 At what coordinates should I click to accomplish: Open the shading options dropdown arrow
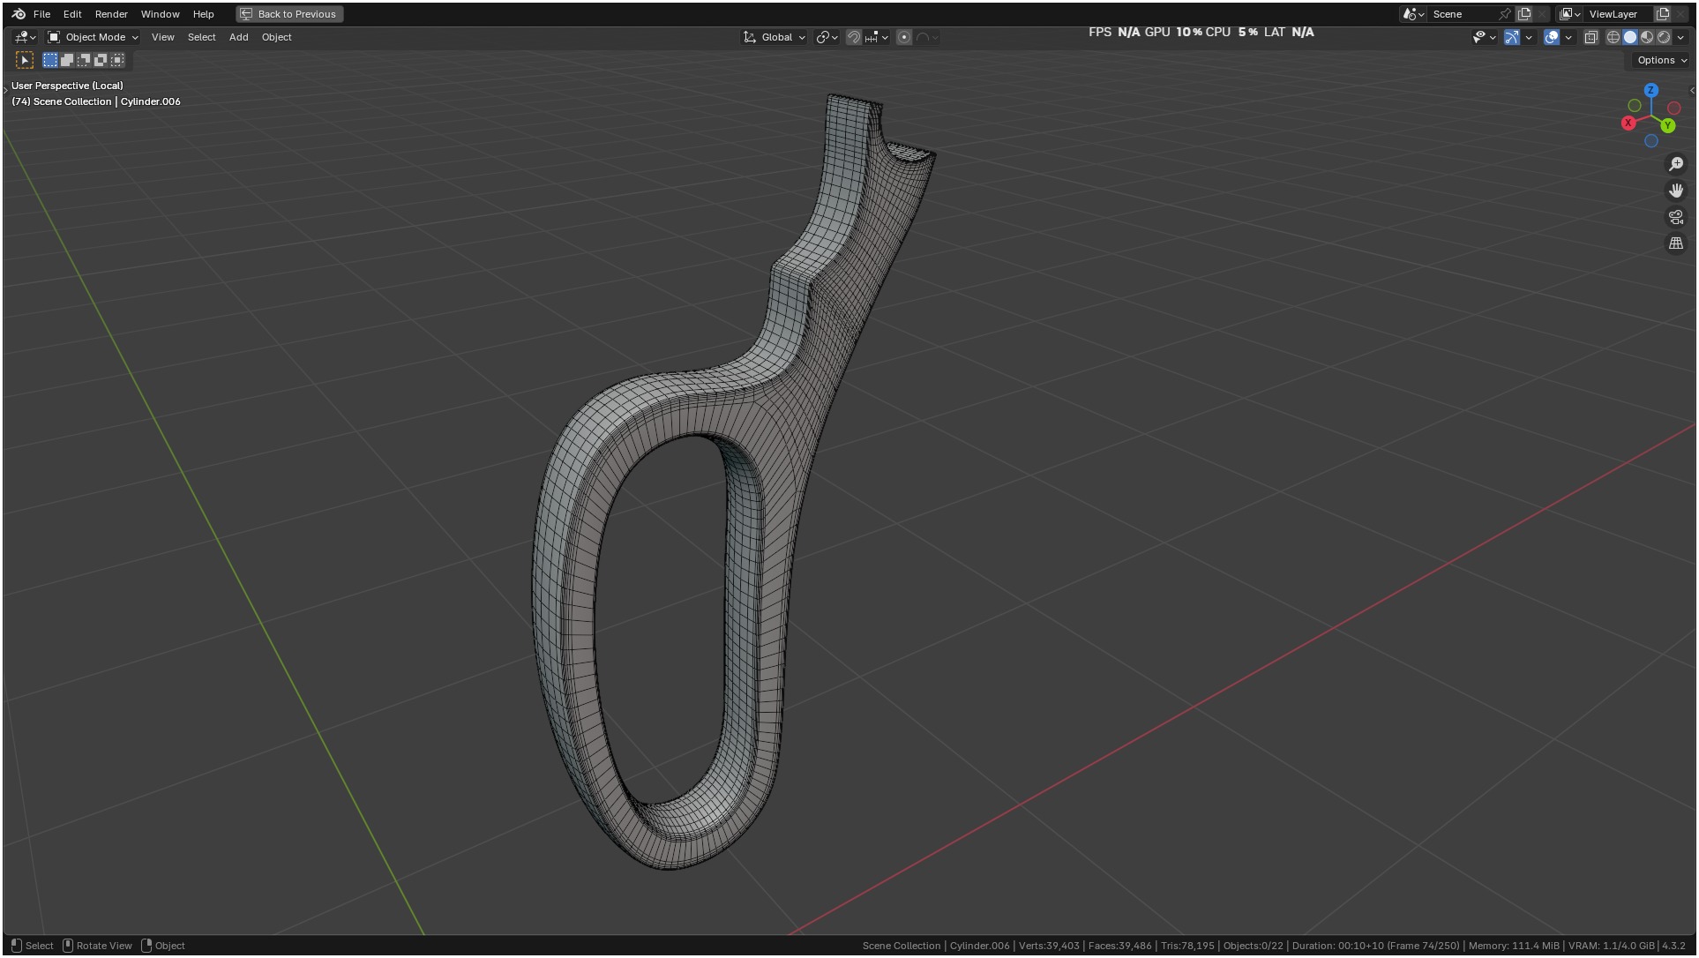point(1680,37)
